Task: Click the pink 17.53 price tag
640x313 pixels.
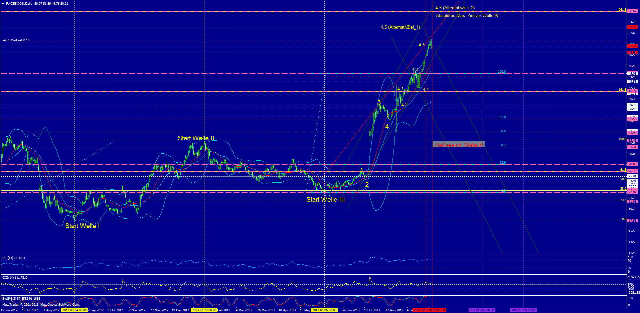Action: (632, 221)
